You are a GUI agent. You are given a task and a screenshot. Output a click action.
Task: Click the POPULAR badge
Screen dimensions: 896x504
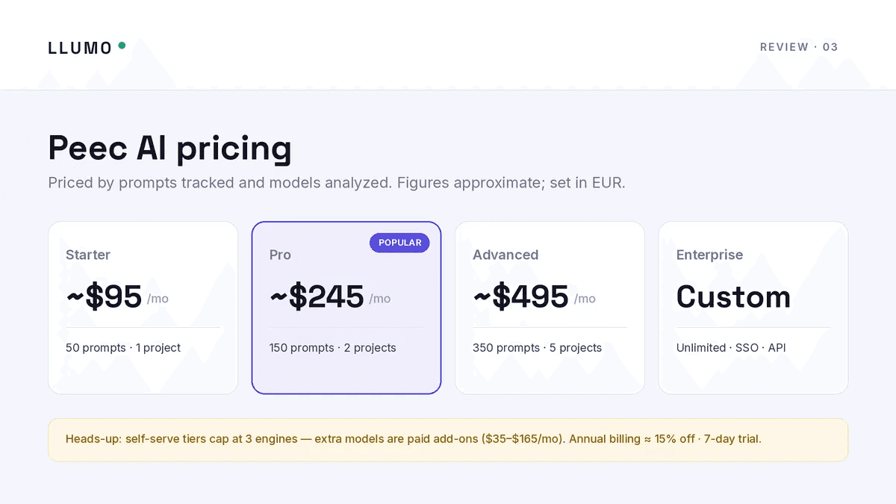399,243
